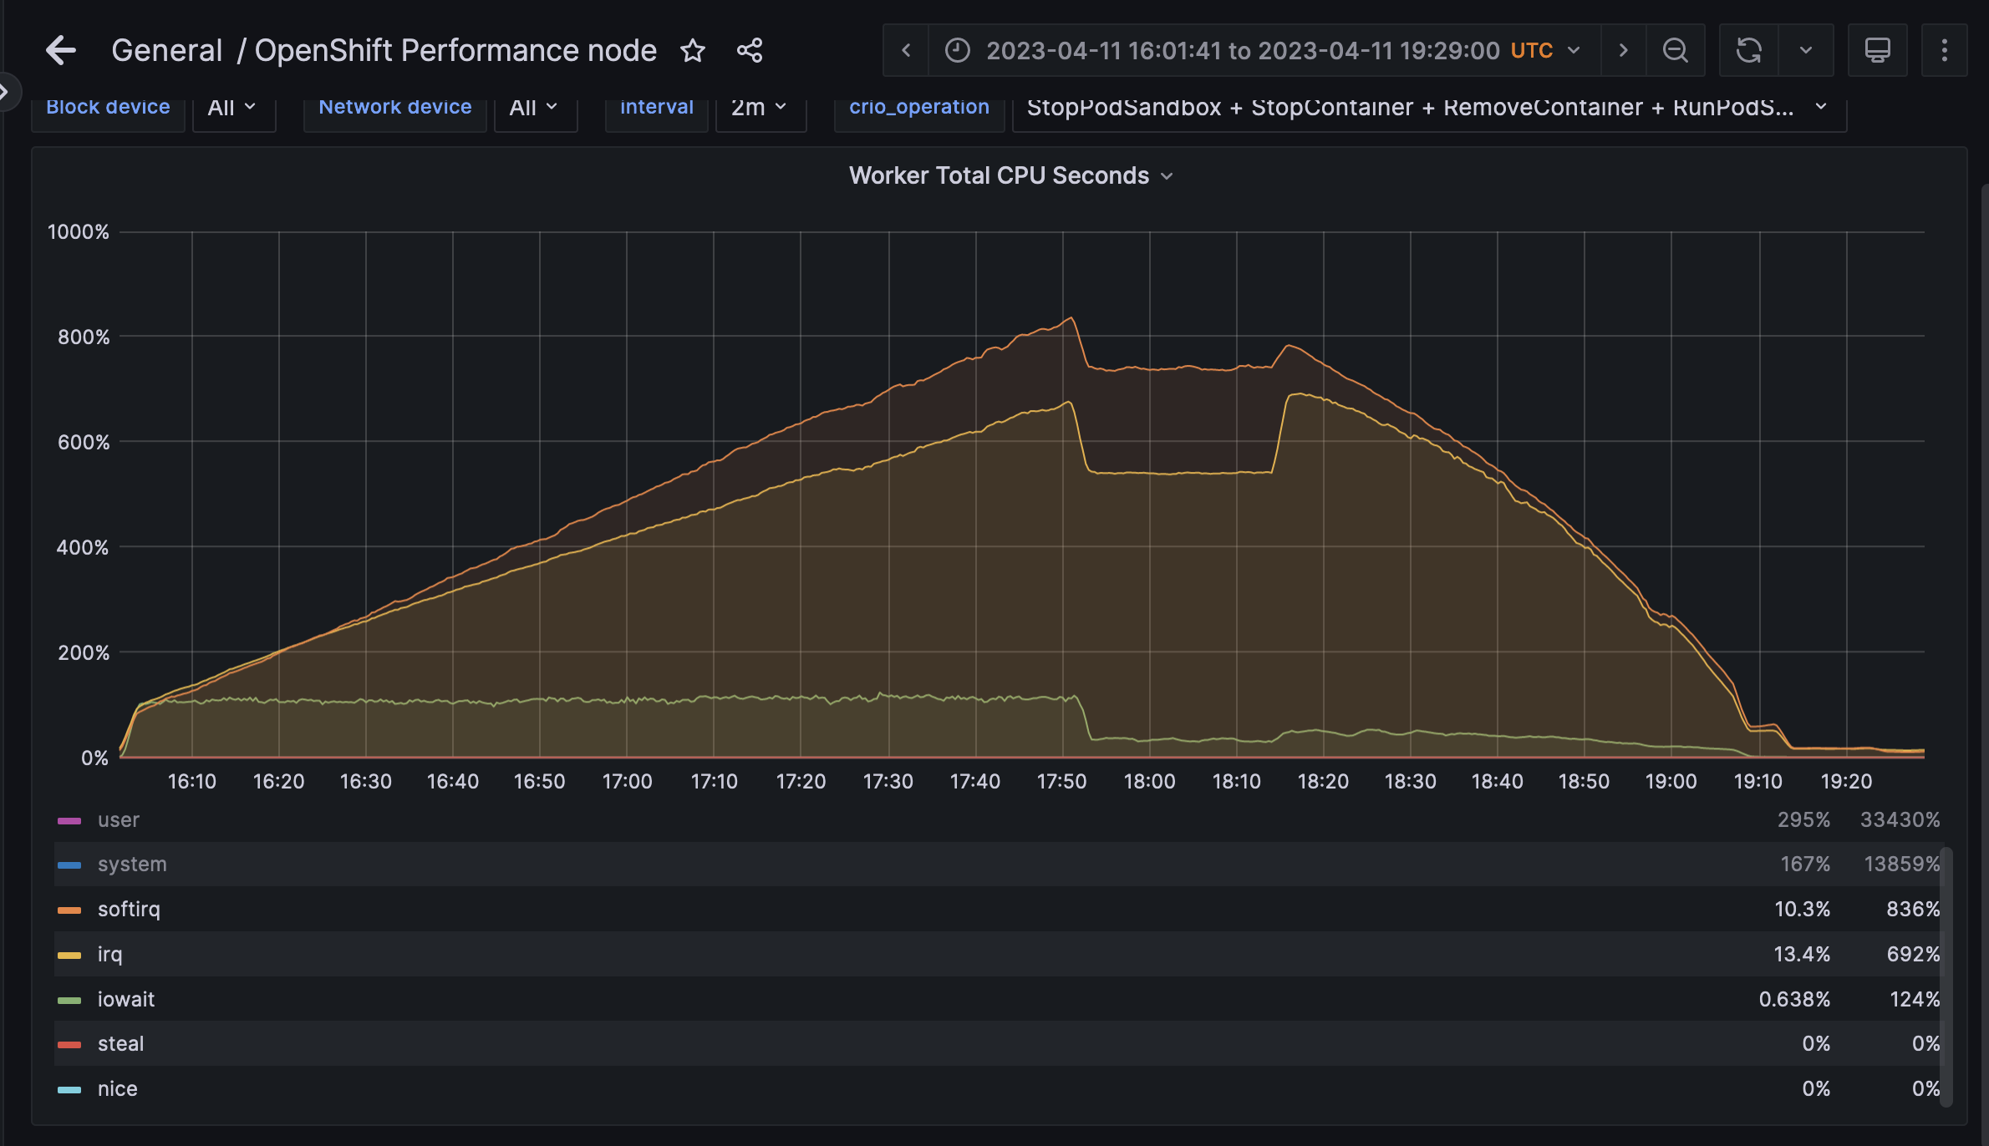Viewport: 1989px width, 1146px height.
Task: Expand the refresh interval dropdown arrow
Action: click(1806, 51)
